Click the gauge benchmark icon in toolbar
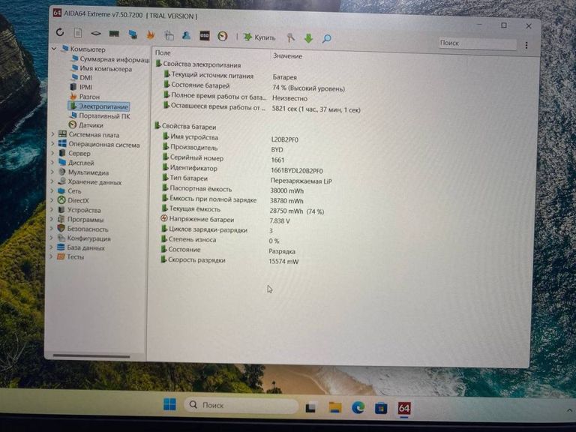This screenshot has height=432, width=576. pyautogui.click(x=223, y=36)
